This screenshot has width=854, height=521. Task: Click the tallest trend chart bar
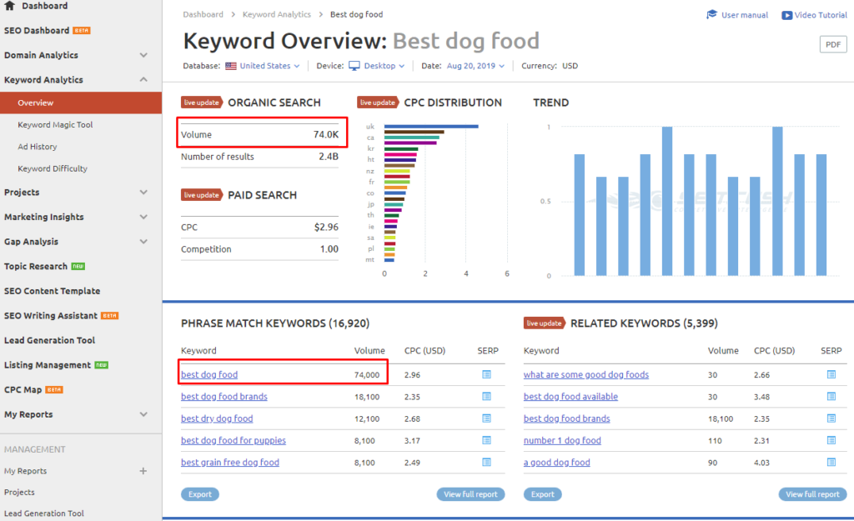click(666, 201)
